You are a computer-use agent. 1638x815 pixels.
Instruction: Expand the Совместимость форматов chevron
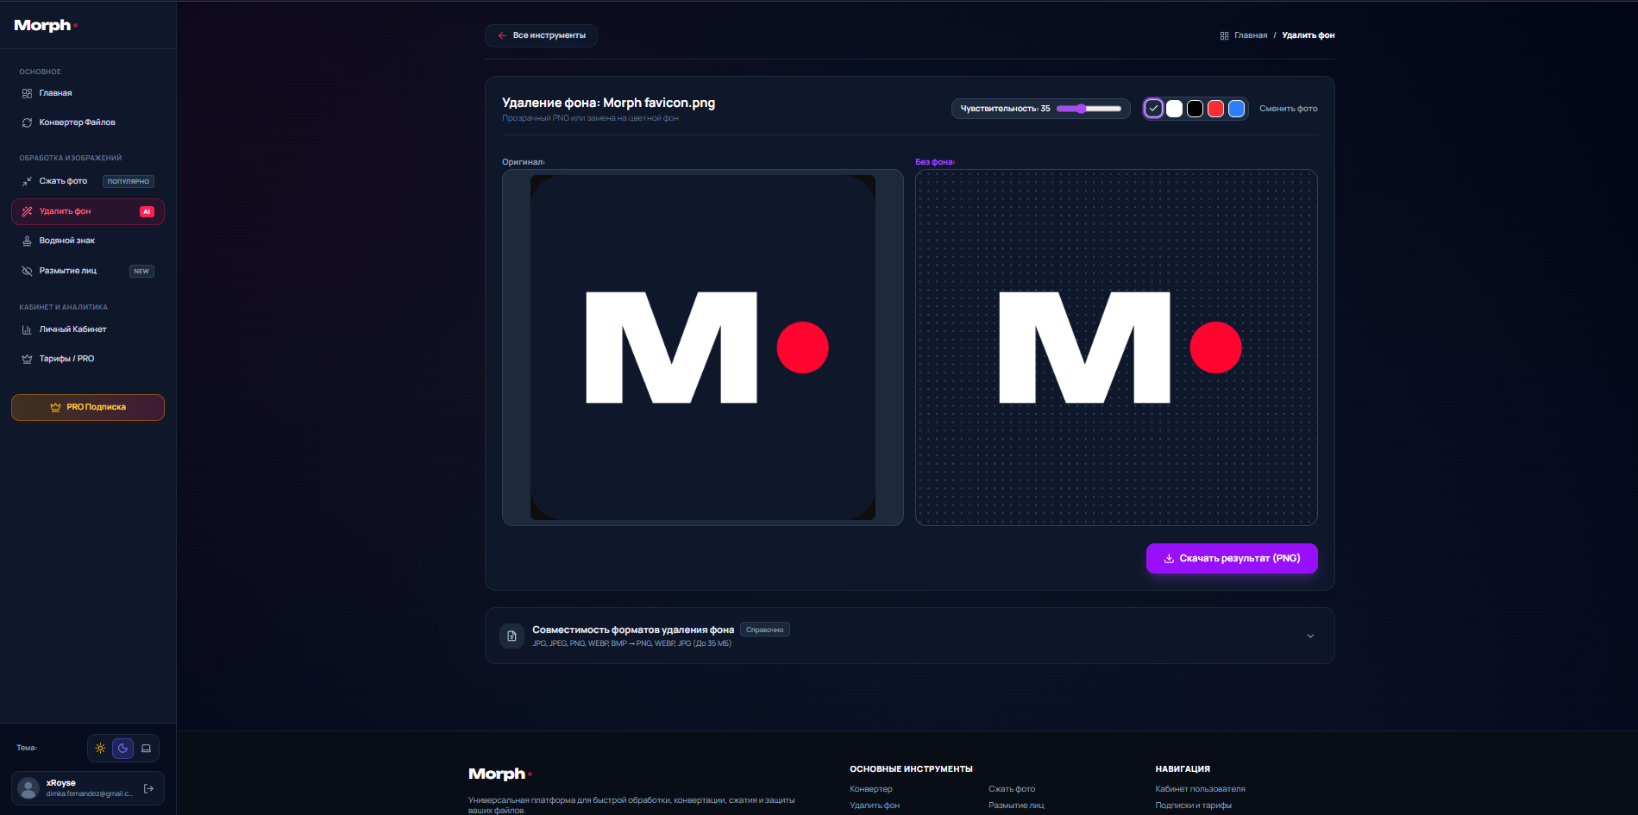pos(1310,636)
